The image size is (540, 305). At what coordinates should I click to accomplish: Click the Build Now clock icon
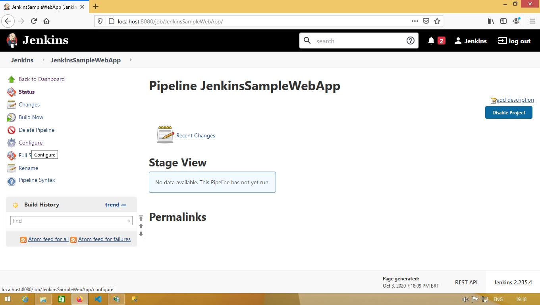pos(12,118)
